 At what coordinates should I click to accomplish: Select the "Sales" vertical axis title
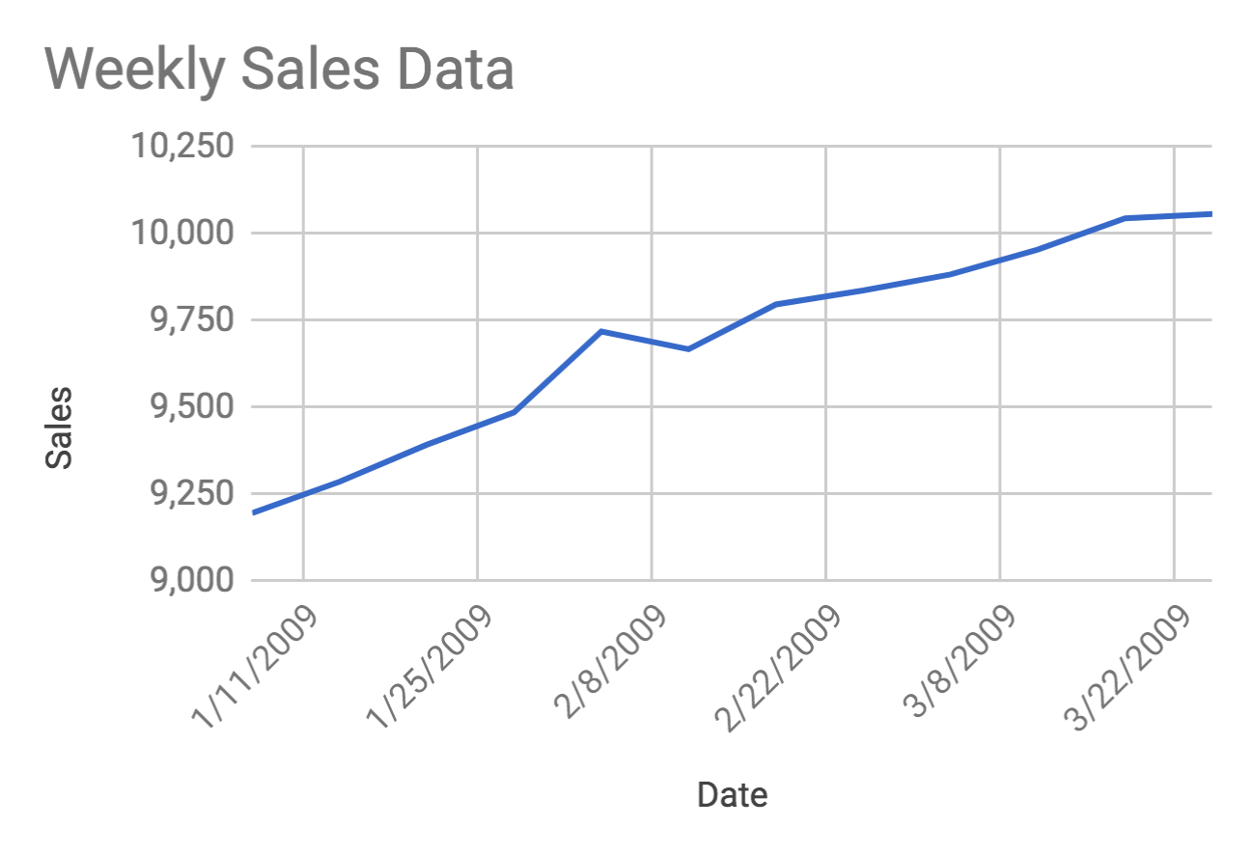click(x=60, y=427)
